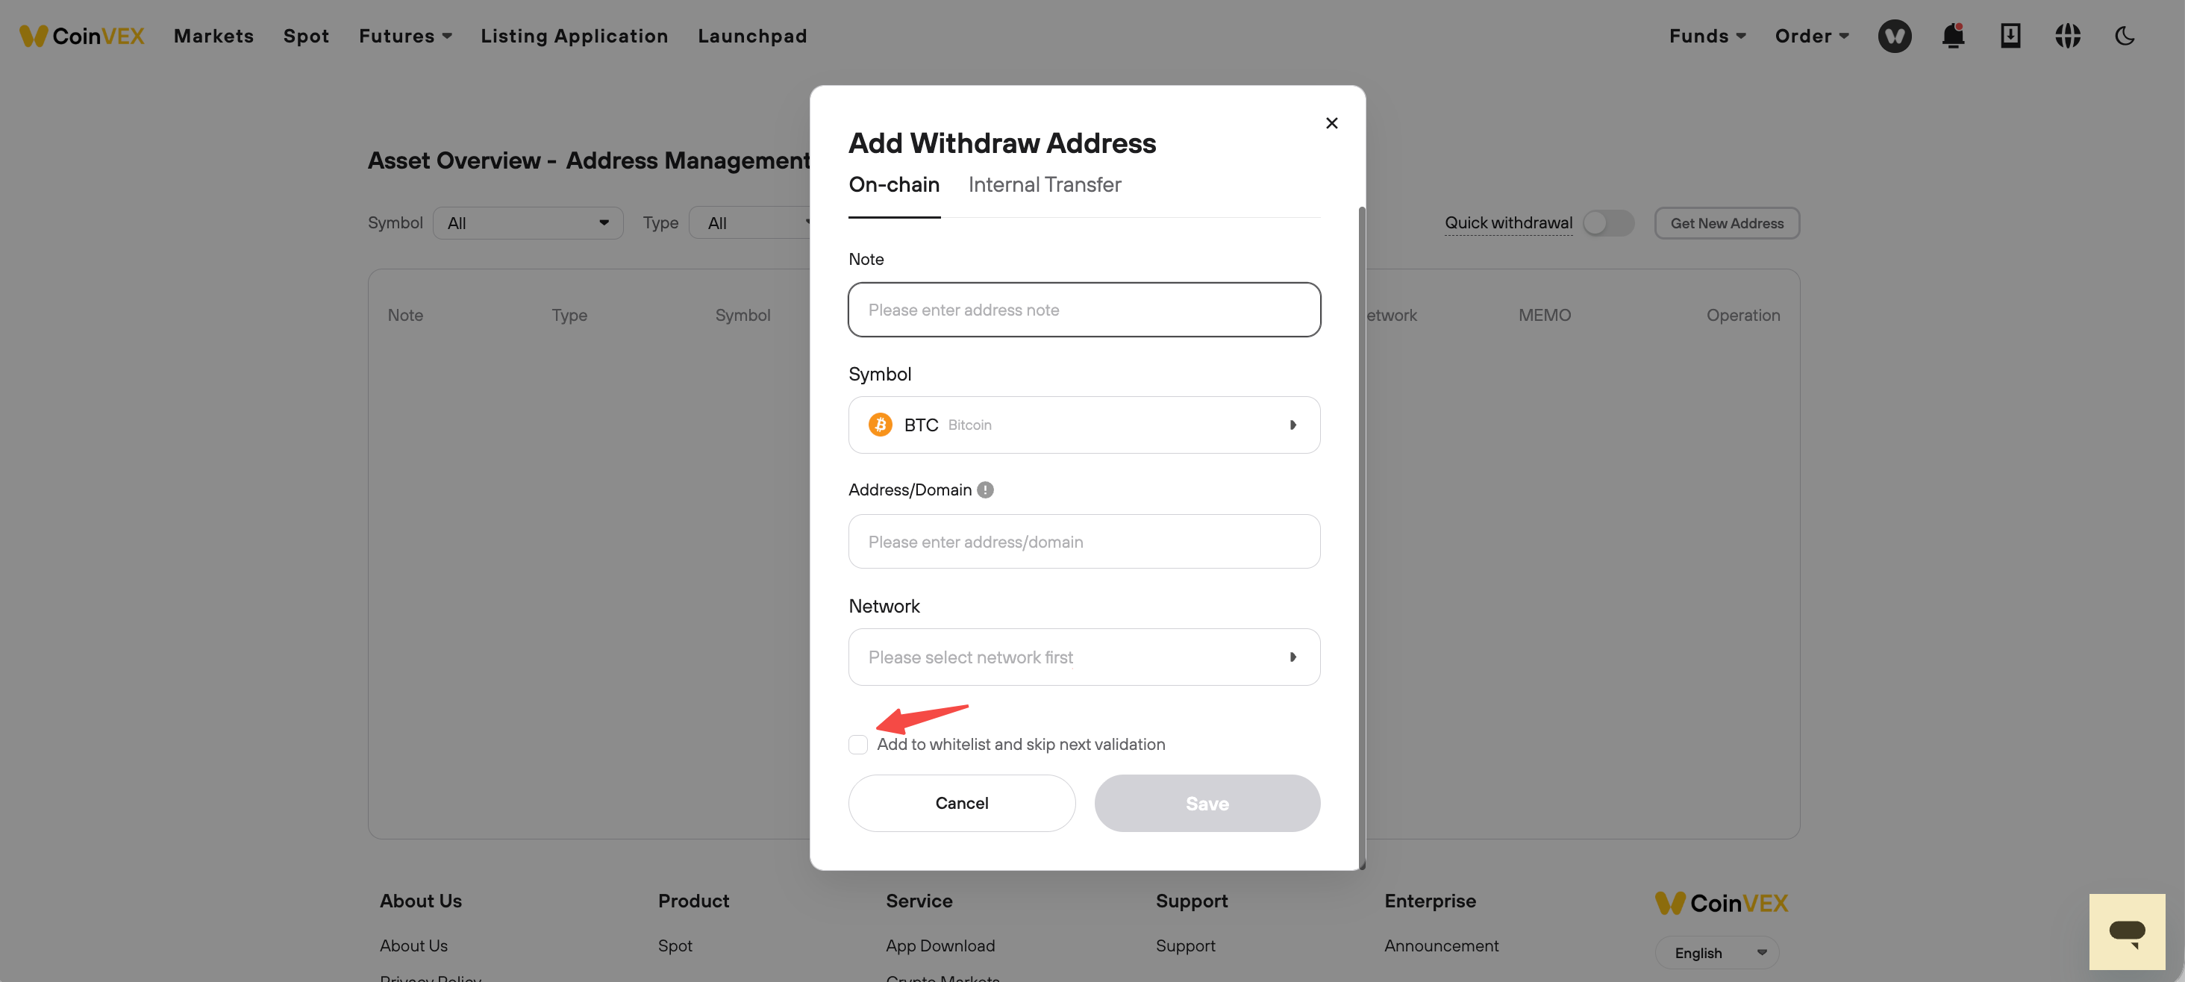Focus the address/domain input field
The width and height of the screenshot is (2185, 982).
click(x=1084, y=542)
